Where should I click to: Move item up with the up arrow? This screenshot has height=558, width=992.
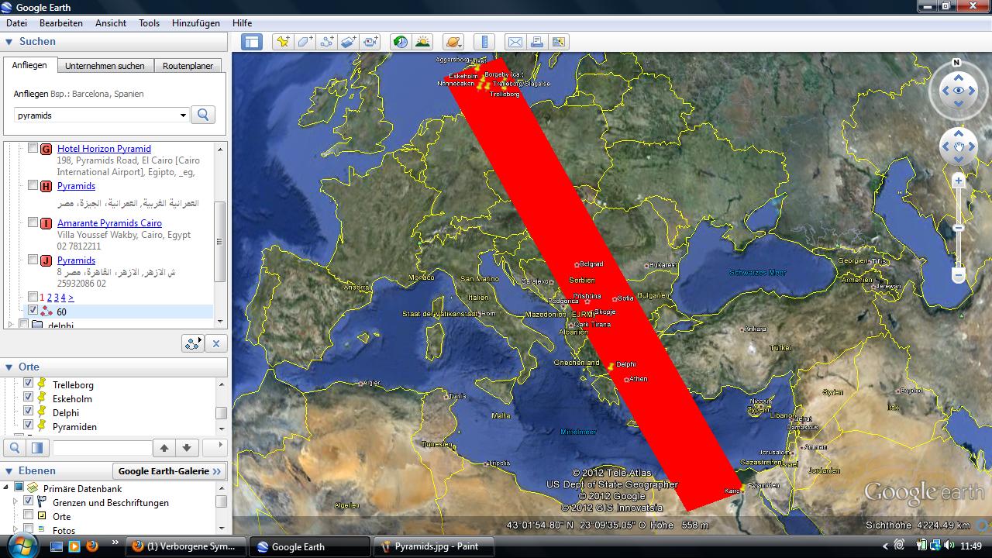(x=164, y=447)
